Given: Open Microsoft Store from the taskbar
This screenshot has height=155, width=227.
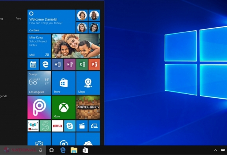Looking at the screenshot, I should (x=85, y=150).
